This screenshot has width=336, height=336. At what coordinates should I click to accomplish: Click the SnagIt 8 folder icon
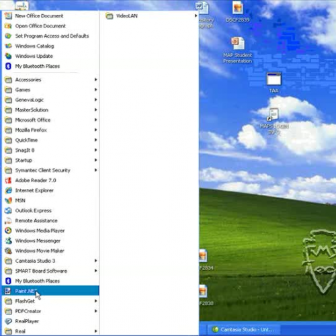tap(8, 150)
